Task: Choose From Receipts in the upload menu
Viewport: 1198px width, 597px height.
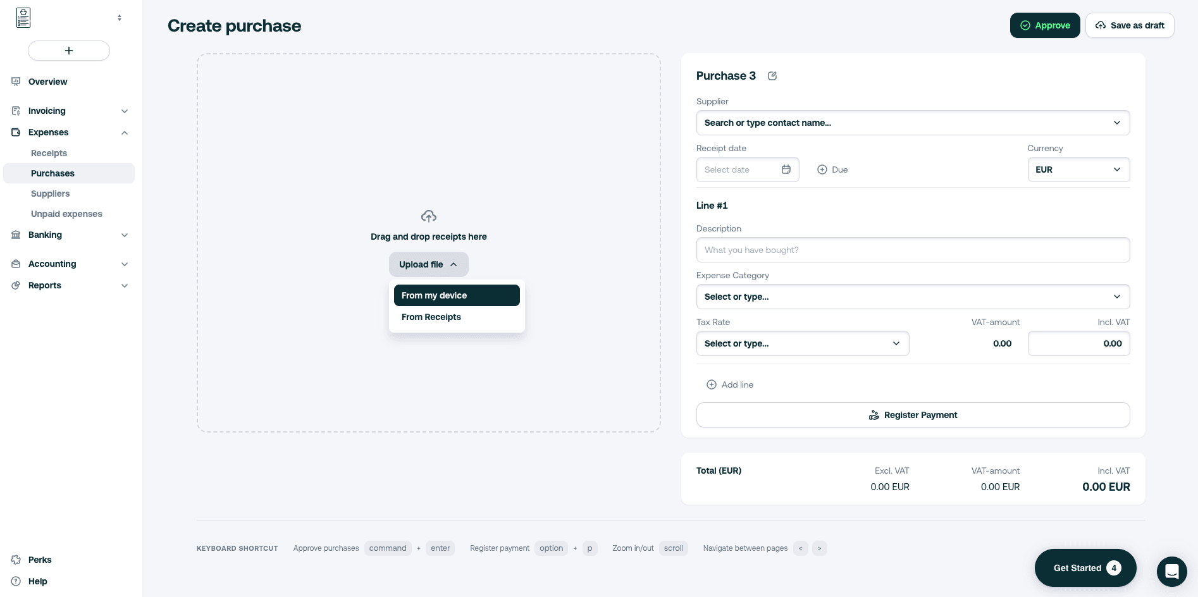Action: pos(431,317)
